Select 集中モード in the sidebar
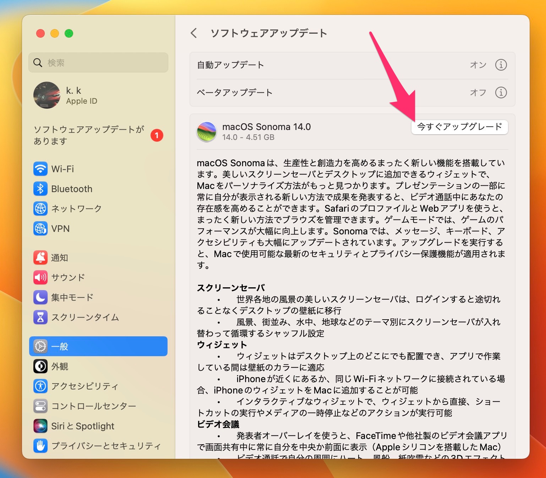Screen dimensions: 546x478 point(98,297)
